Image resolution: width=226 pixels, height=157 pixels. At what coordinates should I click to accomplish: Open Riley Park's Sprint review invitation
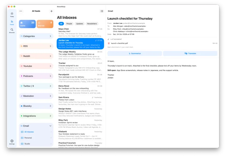pyautogui.click(x=80, y=123)
